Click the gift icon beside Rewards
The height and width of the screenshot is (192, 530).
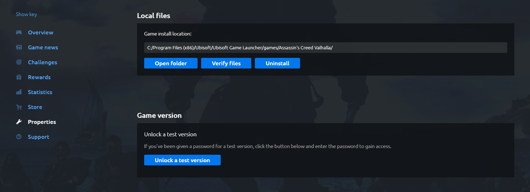point(19,77)
